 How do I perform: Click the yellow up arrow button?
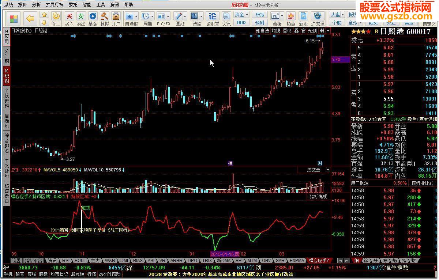point(44,15)
